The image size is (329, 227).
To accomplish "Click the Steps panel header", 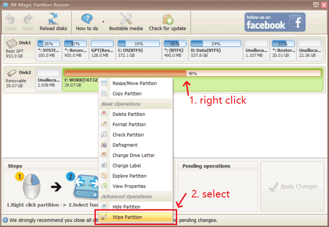I will click(15, 166).
